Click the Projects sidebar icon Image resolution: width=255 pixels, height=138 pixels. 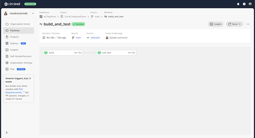tap(7, 37)
